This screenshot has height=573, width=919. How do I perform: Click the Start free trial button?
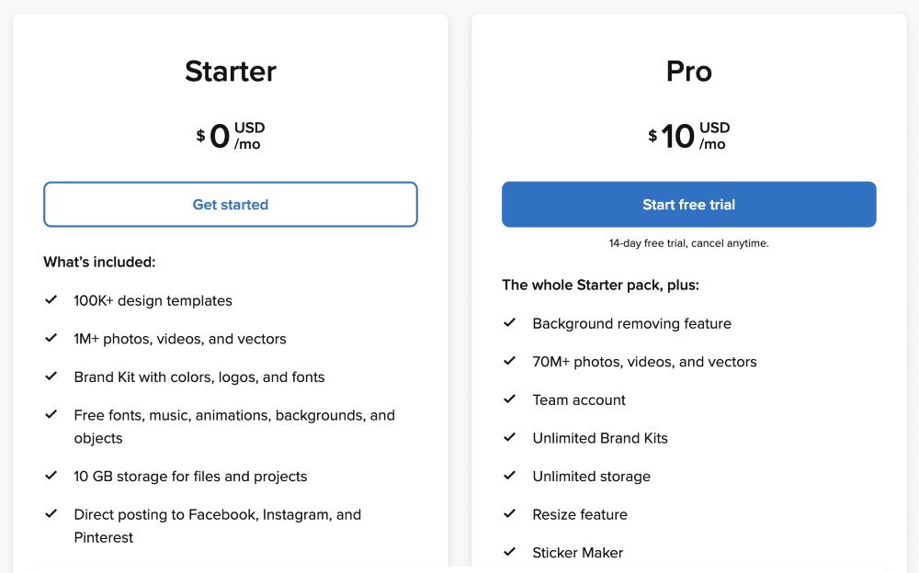point(688,205)
